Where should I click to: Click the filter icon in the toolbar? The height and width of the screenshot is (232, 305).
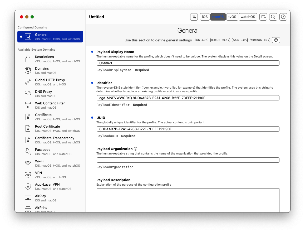coord(194,17)
